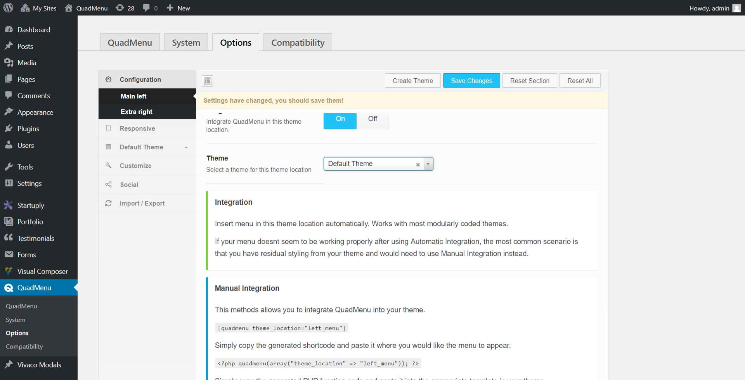Click the theme dropdown arrow

click(x=428, y=164)
